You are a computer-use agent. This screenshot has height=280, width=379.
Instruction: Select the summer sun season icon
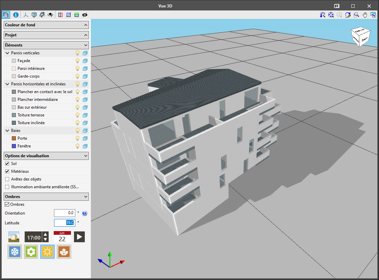pyautogui.click(x=47, y=251)
